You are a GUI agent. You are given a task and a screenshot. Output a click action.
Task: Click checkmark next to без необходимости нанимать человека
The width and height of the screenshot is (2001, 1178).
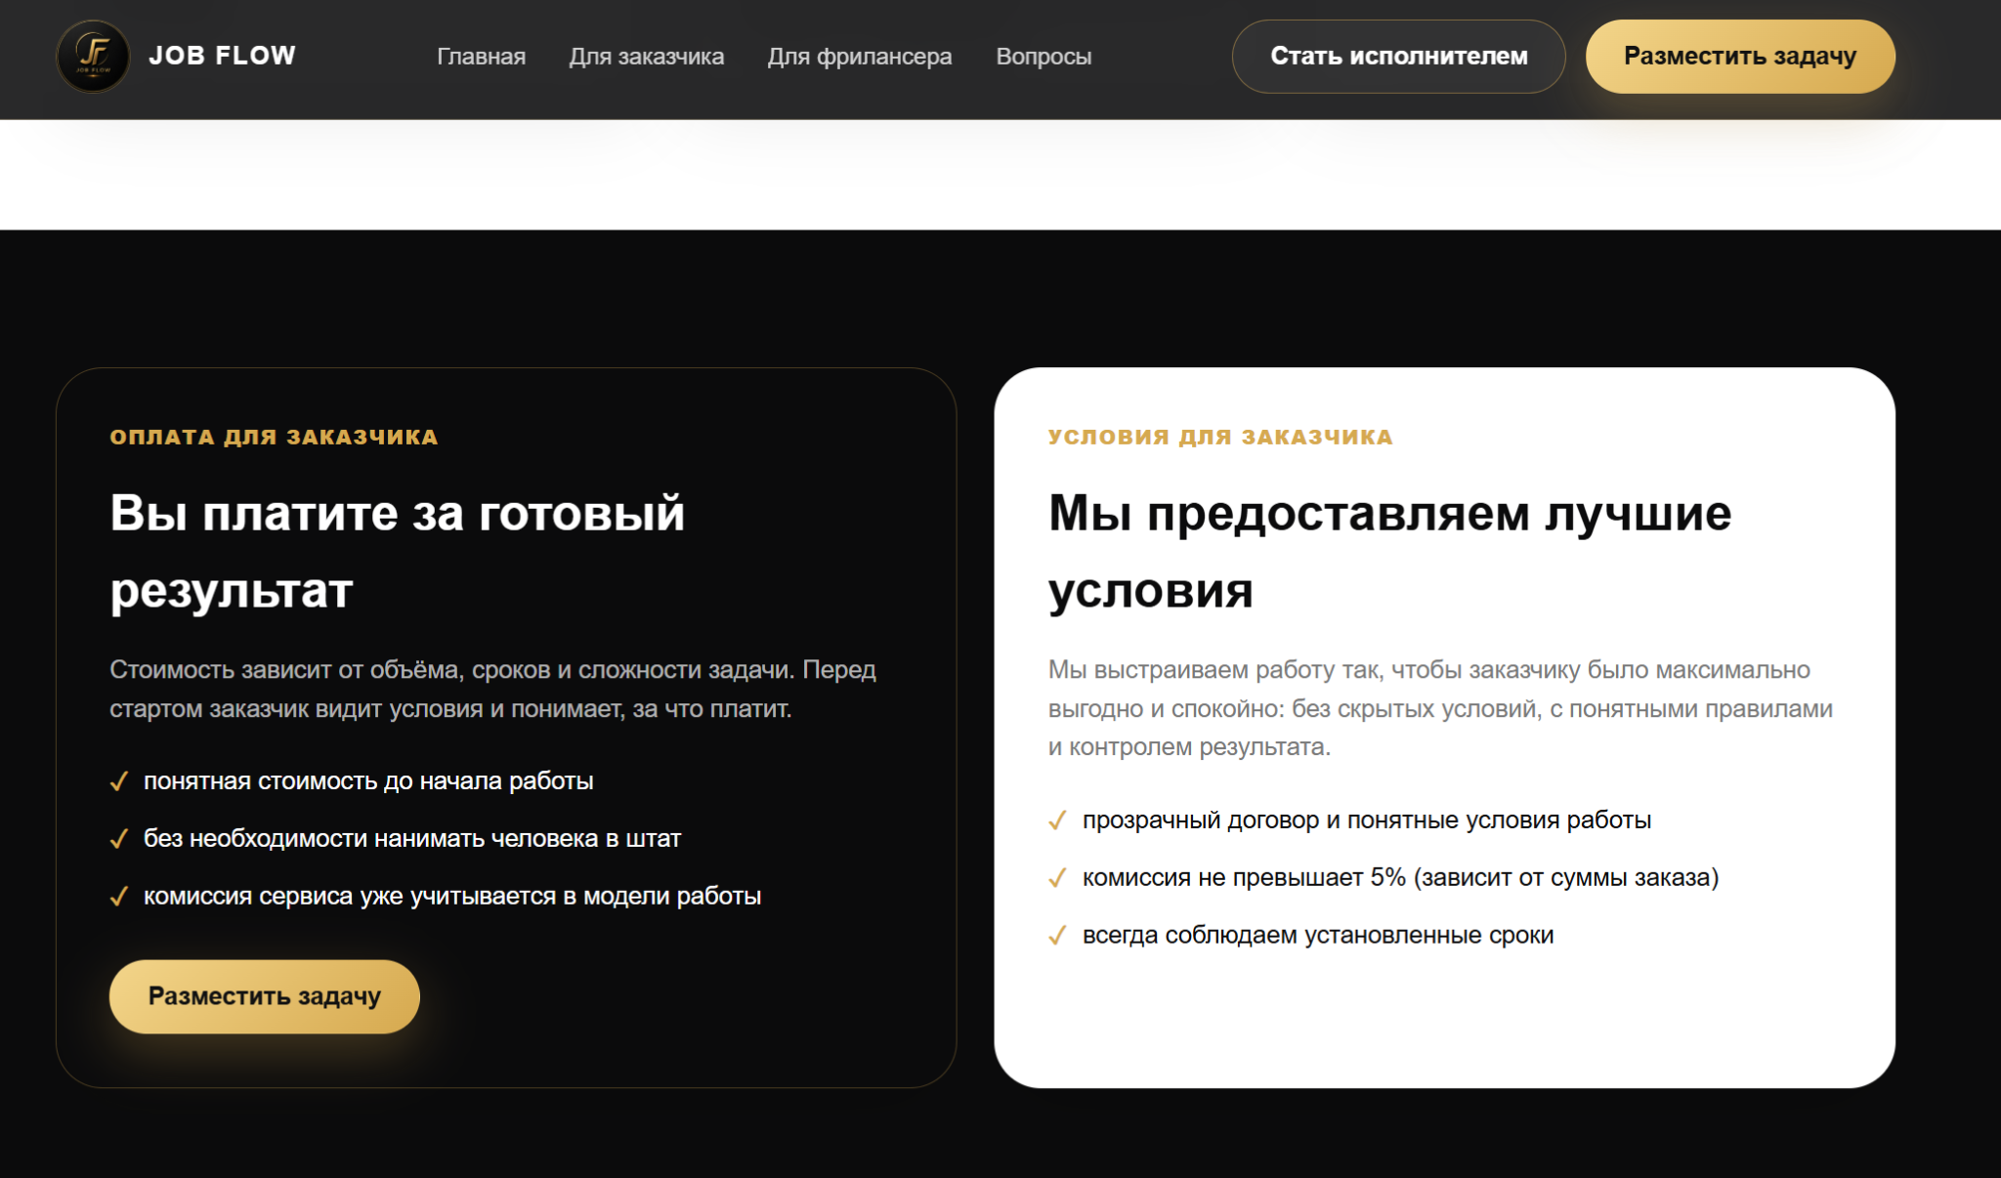click(119, 839)
